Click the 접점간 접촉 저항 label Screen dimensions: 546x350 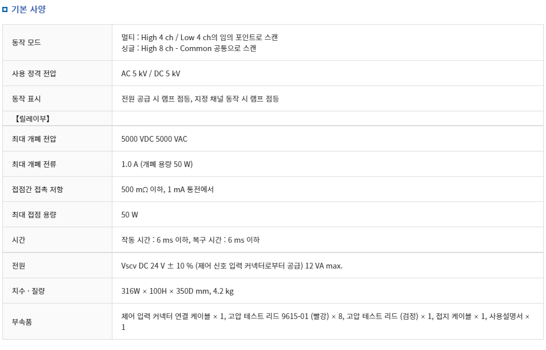click(38, 189)
